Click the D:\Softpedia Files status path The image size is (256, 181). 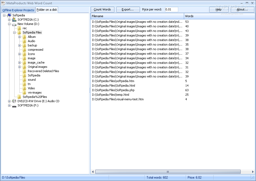point(14,178)
